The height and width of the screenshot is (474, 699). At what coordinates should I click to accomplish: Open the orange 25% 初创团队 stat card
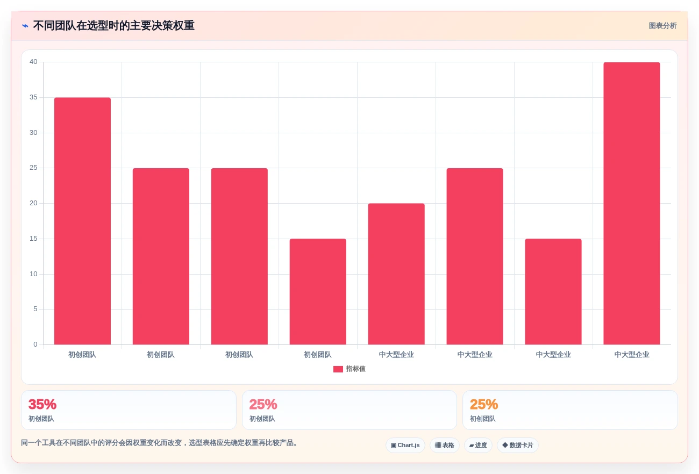pos(570,410)
